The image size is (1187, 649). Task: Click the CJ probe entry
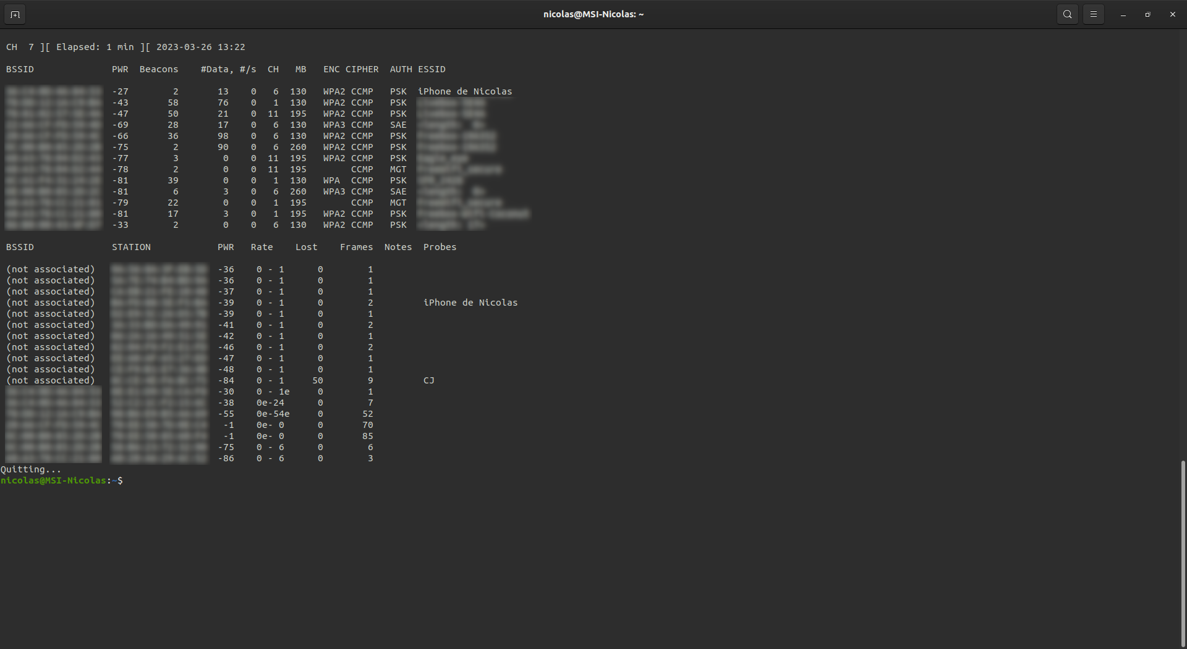tap(428, 380)
